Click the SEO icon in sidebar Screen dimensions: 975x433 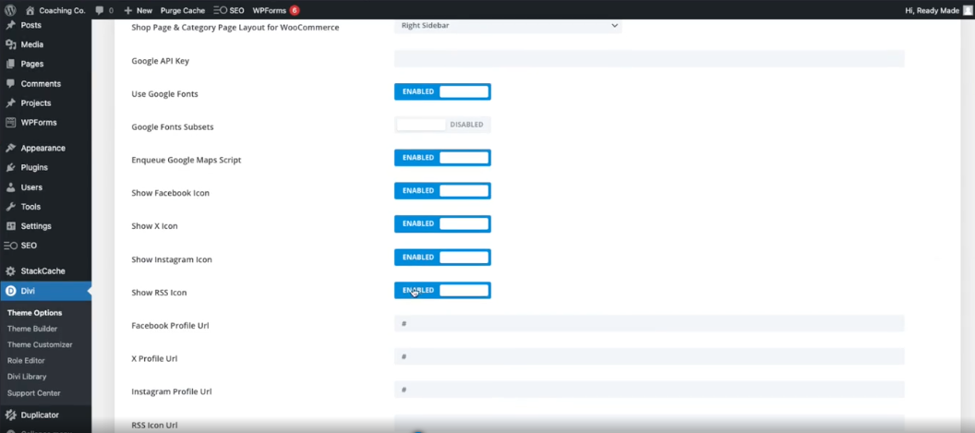(10, 246)
